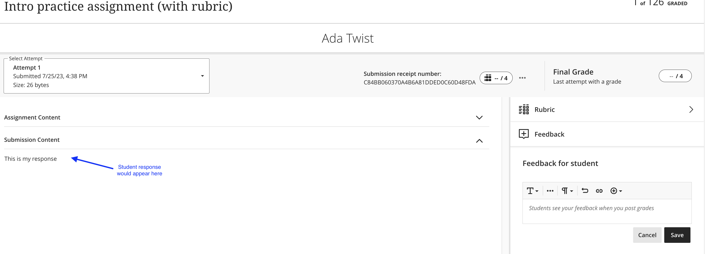Click the add Feedback icon
The image size is (705, 254).
(x=524, y=134)
